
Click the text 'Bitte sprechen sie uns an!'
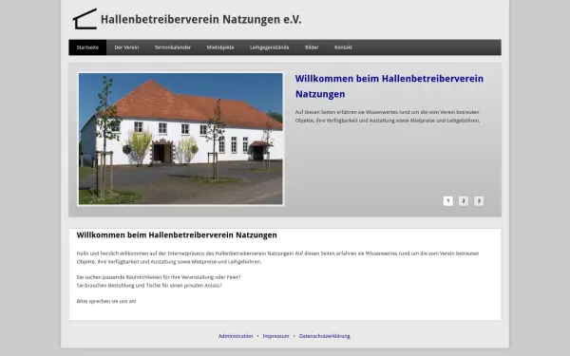click(x=106, y=301)
